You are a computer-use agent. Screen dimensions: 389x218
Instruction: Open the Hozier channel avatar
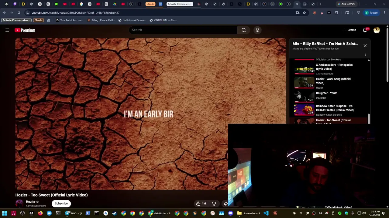19,203
